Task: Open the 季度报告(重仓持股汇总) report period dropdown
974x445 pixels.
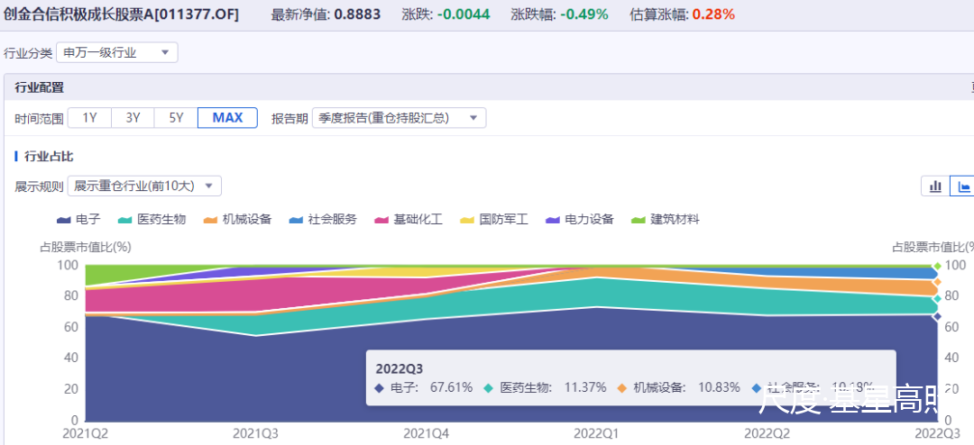Action: coord(399,117)
